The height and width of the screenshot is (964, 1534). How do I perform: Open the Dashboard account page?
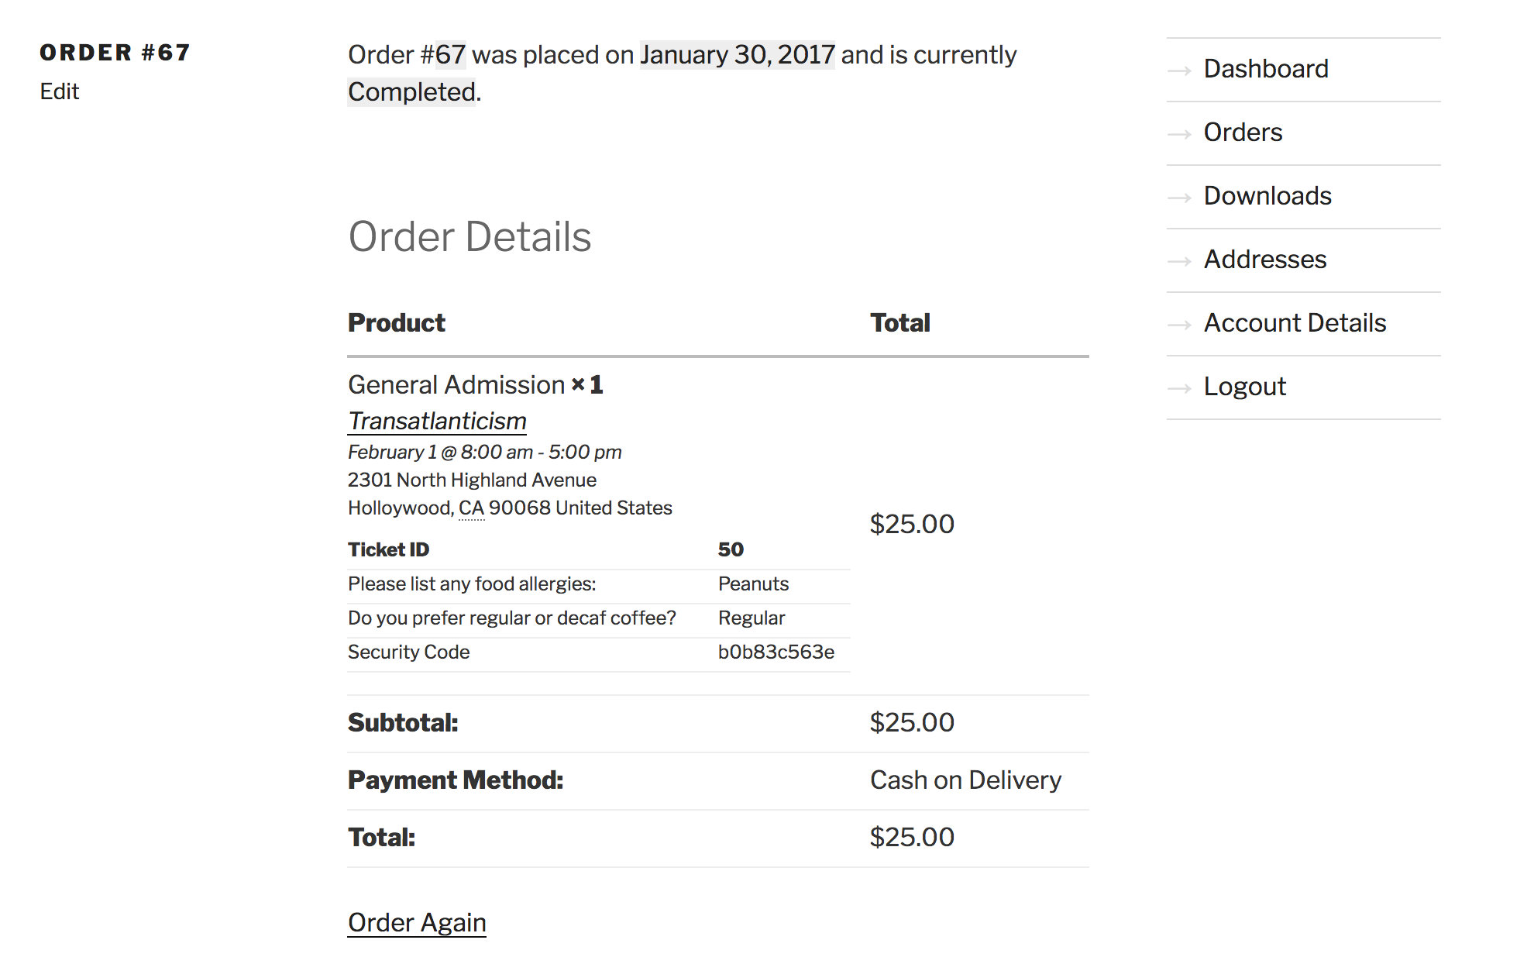(1266, 69)
